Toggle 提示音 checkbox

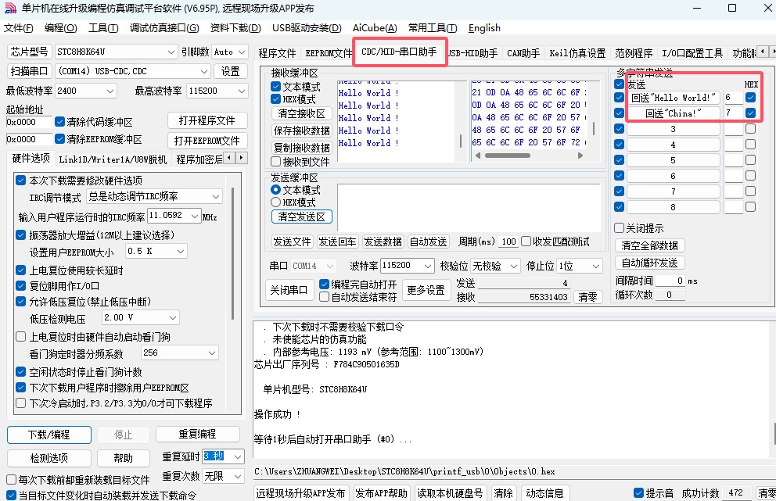639,493
